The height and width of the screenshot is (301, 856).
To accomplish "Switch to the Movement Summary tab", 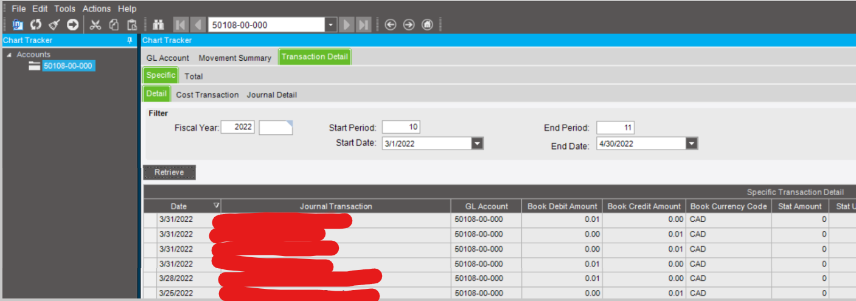I will point(235,58).
